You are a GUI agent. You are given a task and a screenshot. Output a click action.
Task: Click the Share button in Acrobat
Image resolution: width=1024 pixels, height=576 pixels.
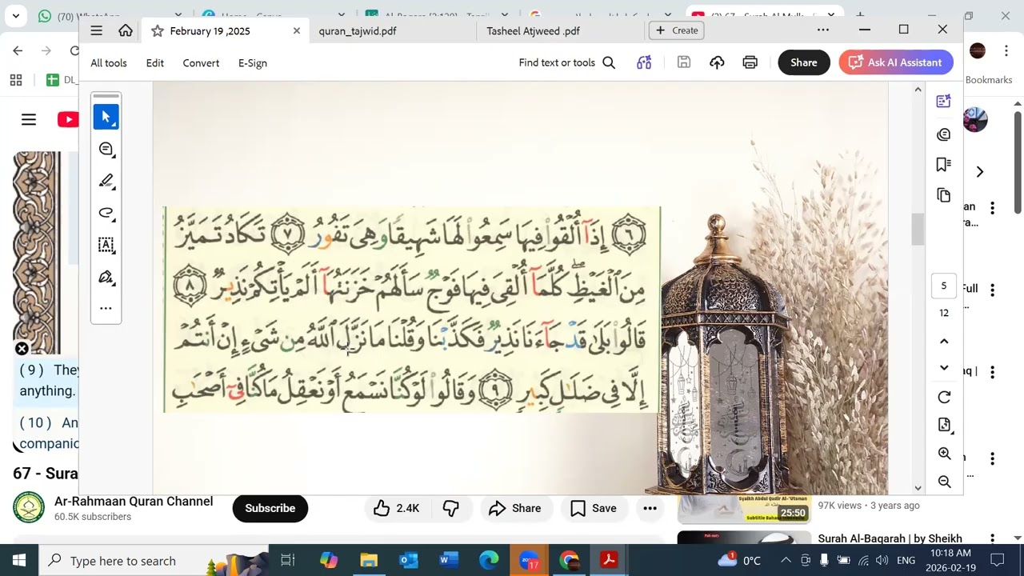(x=804, y=62)
